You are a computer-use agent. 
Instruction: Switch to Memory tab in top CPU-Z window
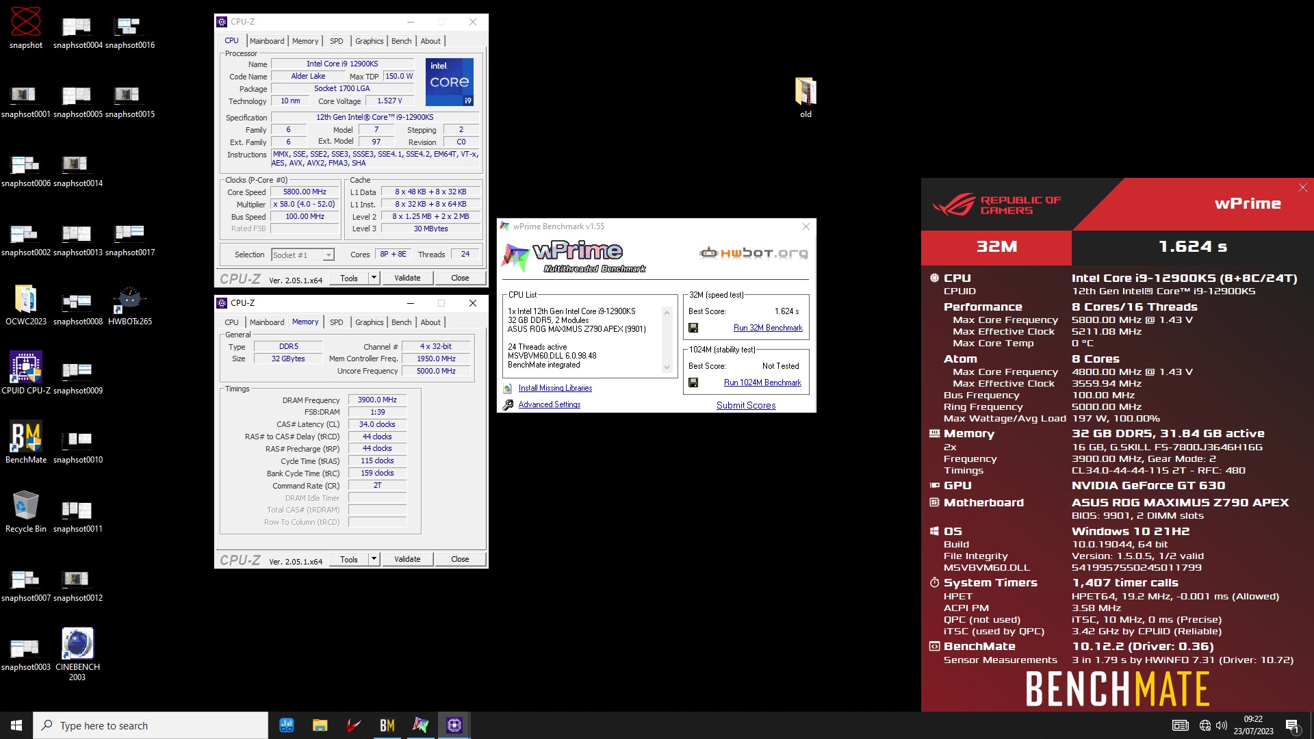tap(305, 41)
